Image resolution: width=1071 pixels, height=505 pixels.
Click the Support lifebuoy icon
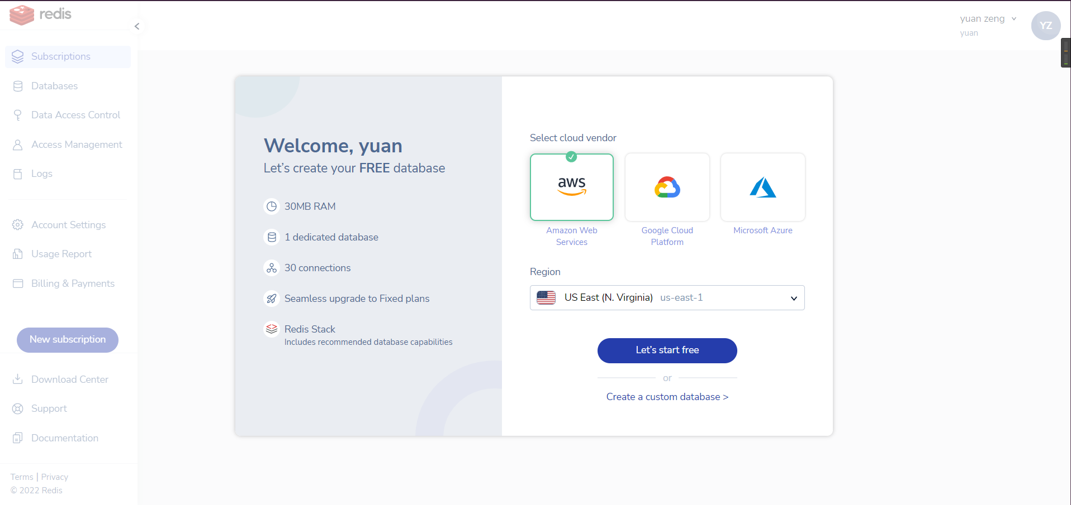tap(18, 408)
